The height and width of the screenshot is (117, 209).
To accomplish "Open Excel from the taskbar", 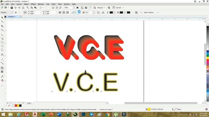I will [43, 114].
